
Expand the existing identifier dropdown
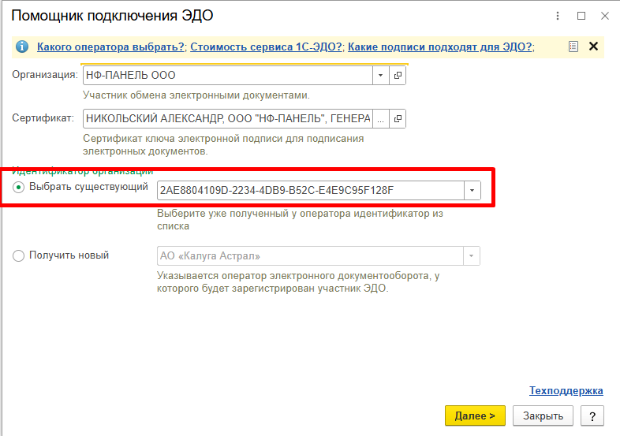472,191
